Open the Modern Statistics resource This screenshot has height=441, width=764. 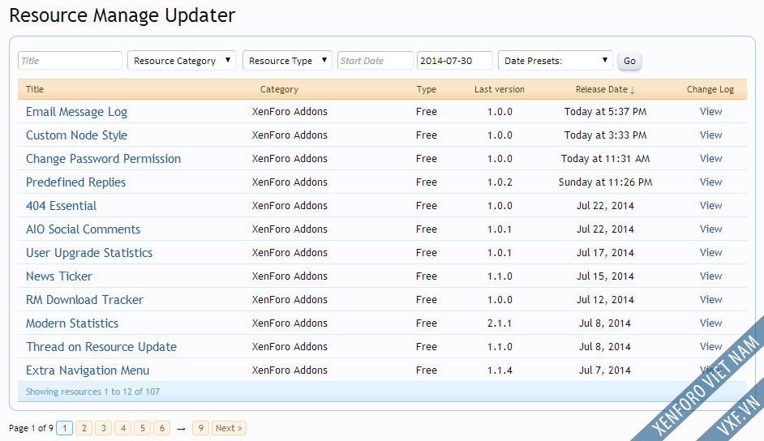72,323
